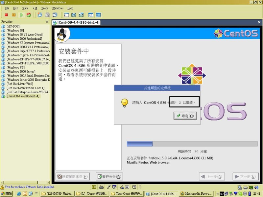Open the Team menu
This screenshot has height=197, width=263.
pos(45,8)
